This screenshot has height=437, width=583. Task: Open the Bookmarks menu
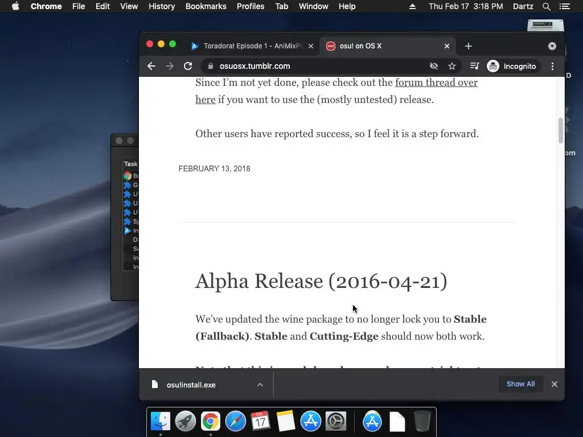(206, 6)
